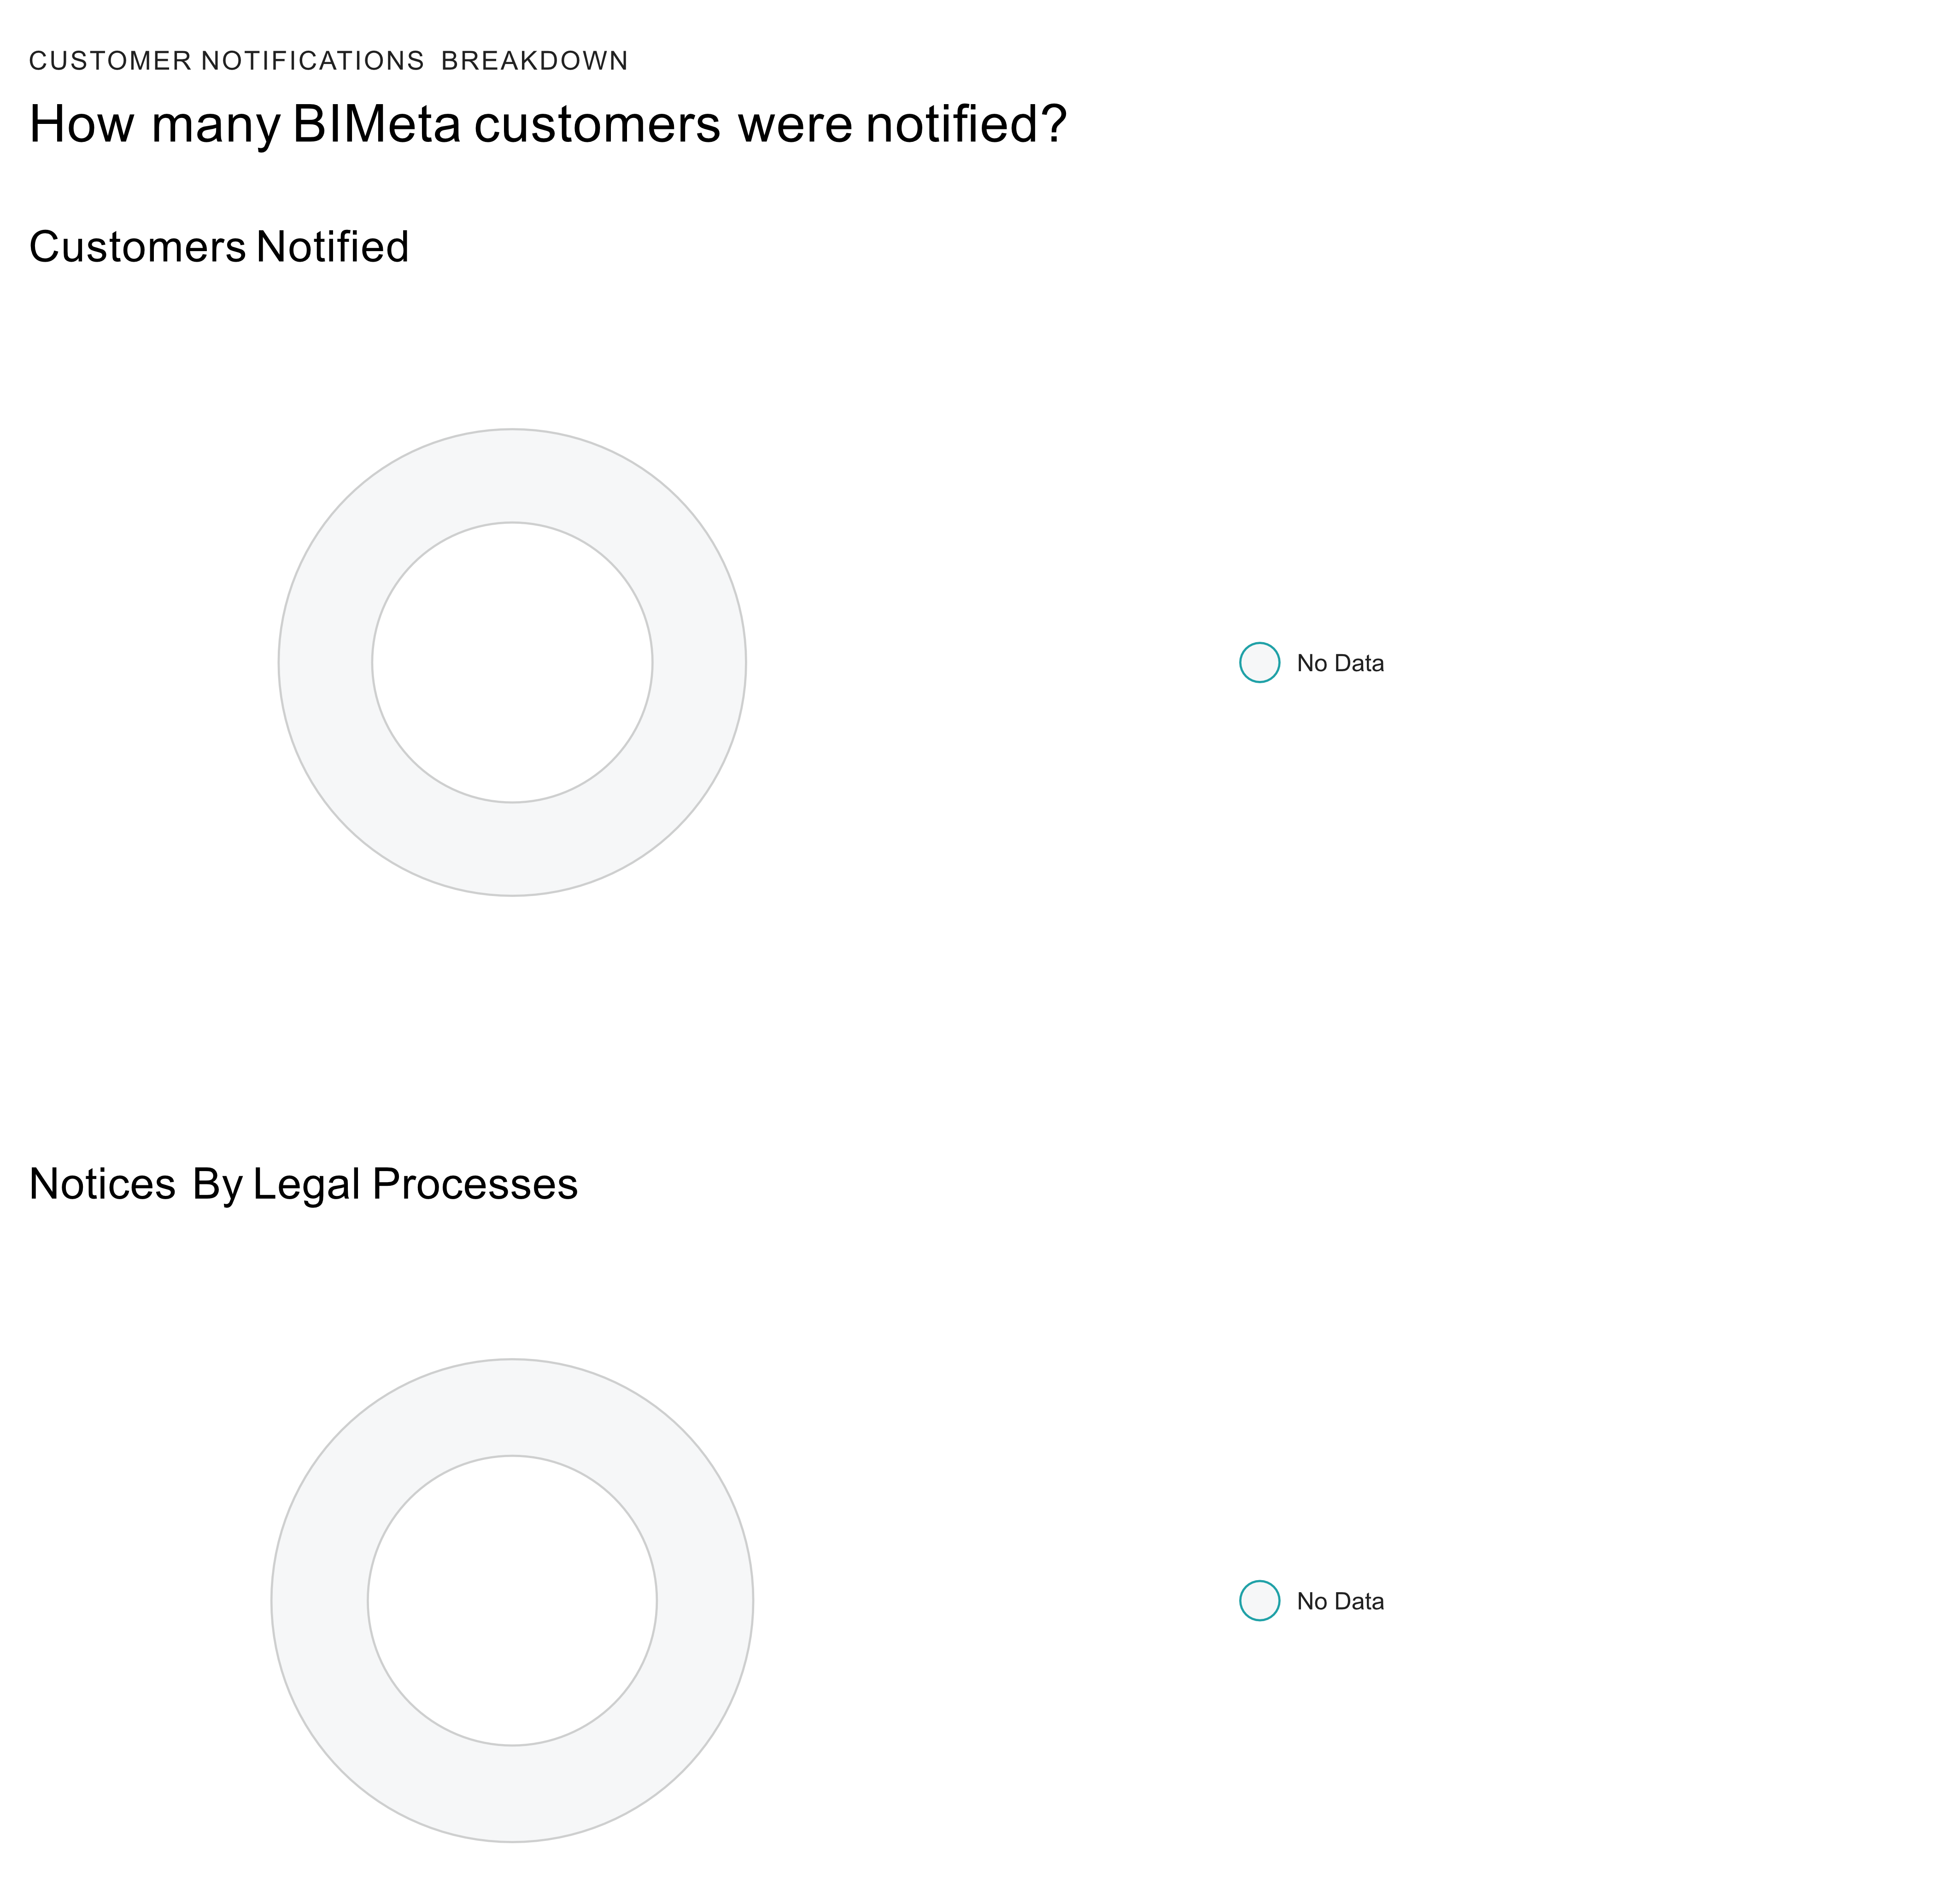1957x1904 pixels.
Task: Click the white center of Legal Processes donut
Action: pyautogui.click(x=512, y=1600)
